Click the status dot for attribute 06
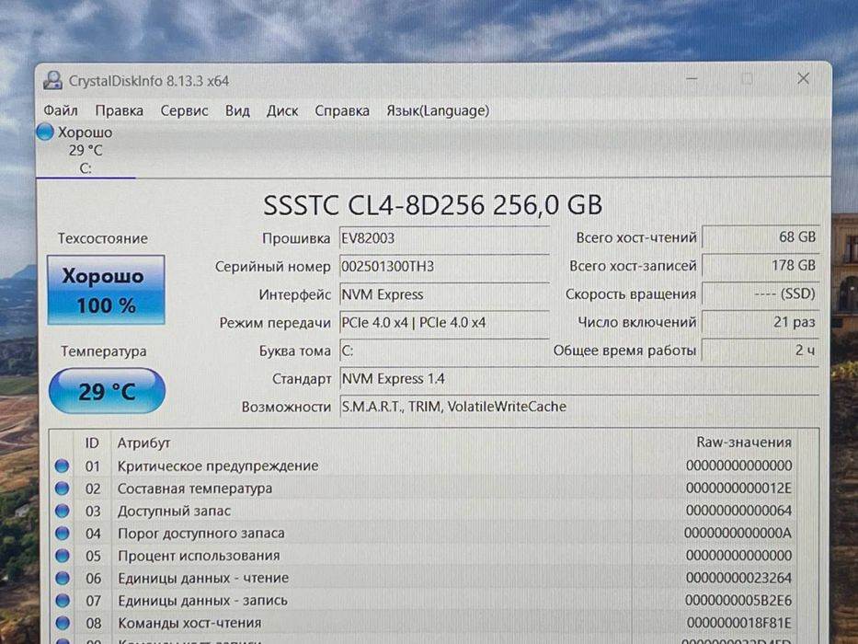The image size is (858, 644). [x=62, y=578]
